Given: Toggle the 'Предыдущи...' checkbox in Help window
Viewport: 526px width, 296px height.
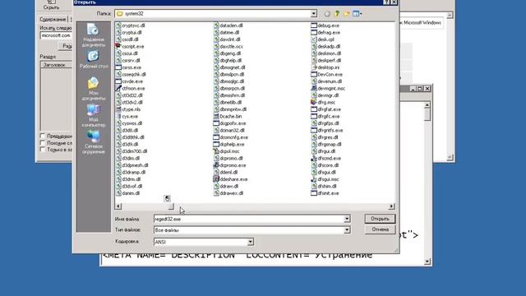Looking at the screenshot, I should [42, 136].
